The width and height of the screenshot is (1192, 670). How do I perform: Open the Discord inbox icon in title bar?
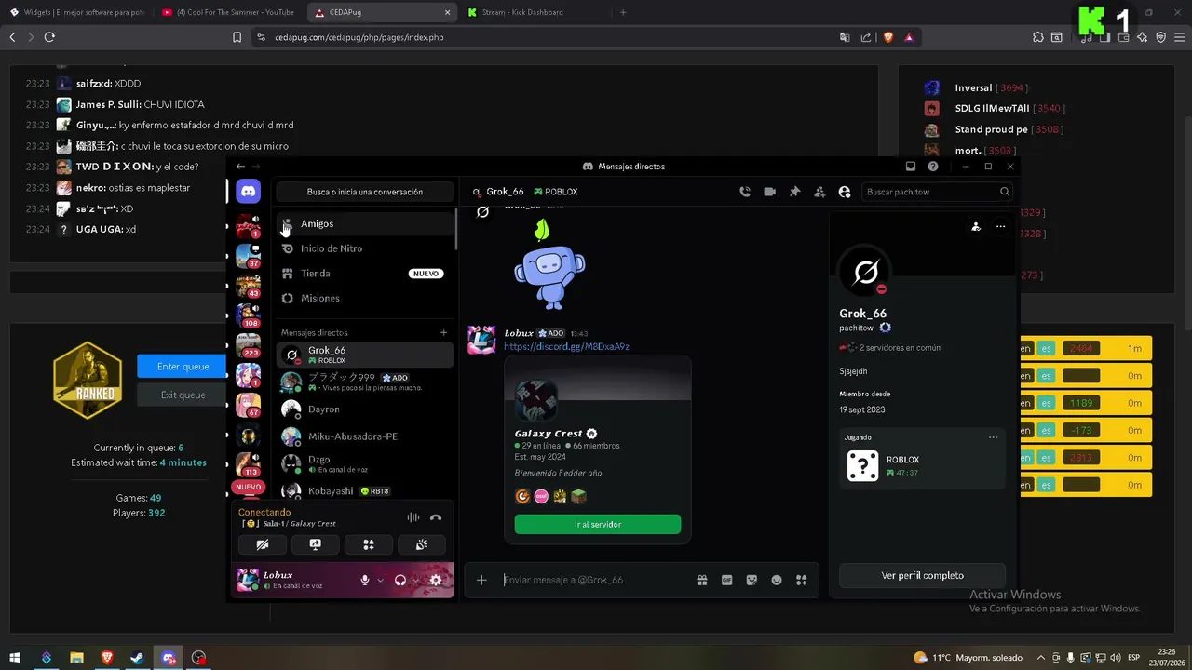911,167
